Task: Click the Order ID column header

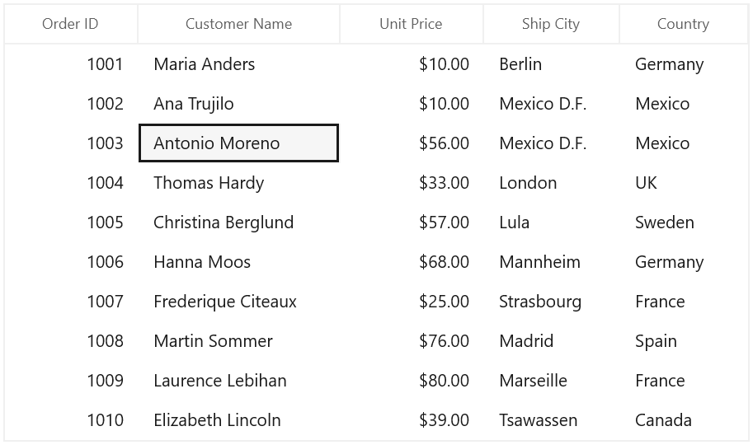Action: click(71, 24)
